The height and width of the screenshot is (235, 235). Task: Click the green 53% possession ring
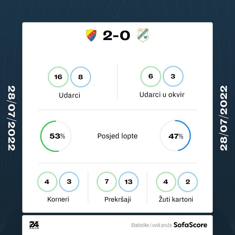(56, 136)
